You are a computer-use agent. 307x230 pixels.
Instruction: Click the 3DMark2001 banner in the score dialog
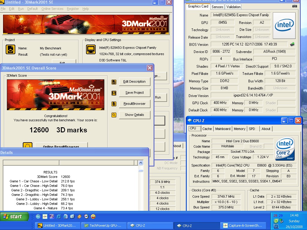[55, 95]
